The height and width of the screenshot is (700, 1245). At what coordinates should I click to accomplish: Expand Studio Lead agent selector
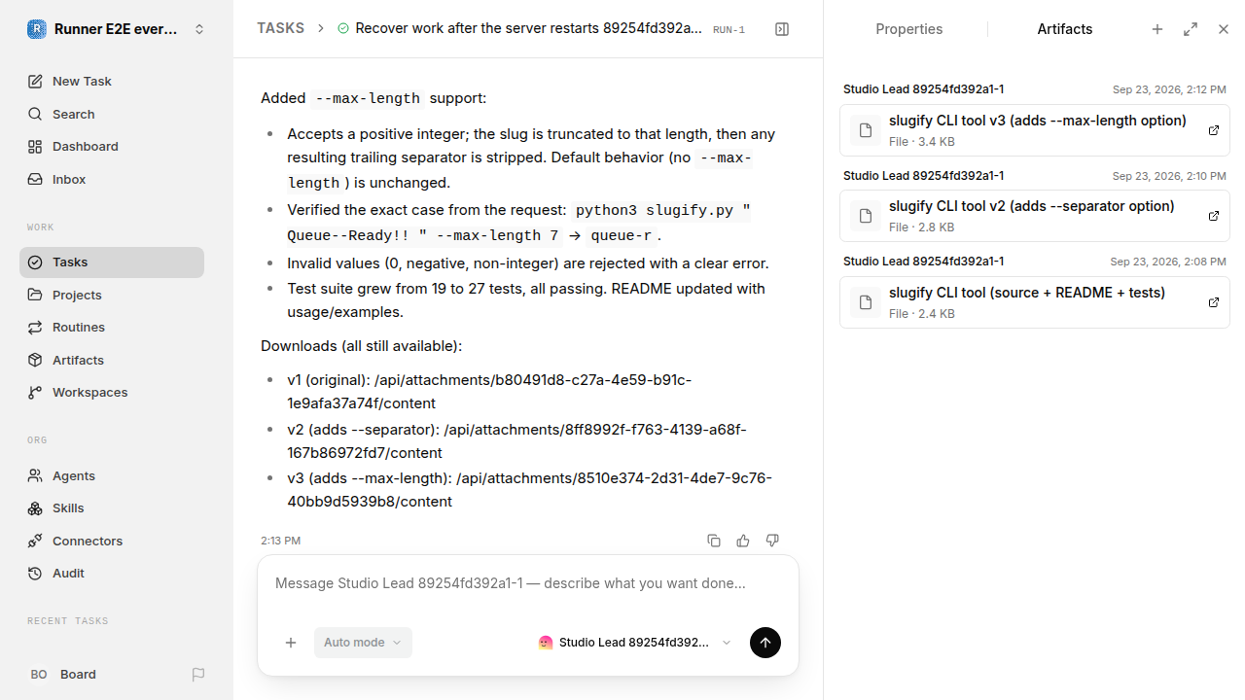634,643
